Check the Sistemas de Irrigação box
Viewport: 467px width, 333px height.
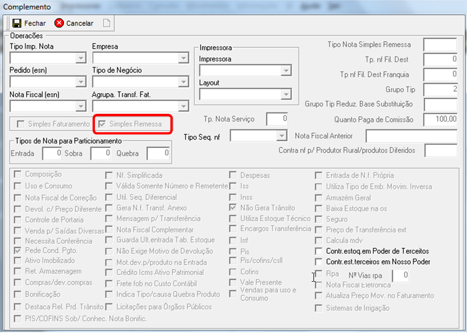[x=319, y=308]
